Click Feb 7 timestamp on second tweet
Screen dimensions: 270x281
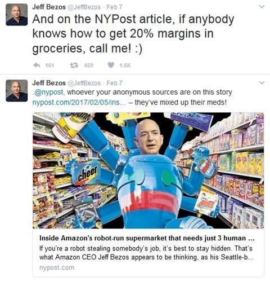(114, 83)
